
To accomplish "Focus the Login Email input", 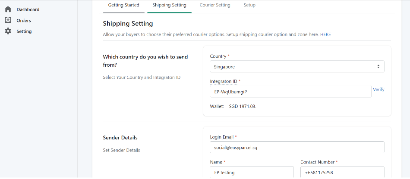I will coord(297,147).
